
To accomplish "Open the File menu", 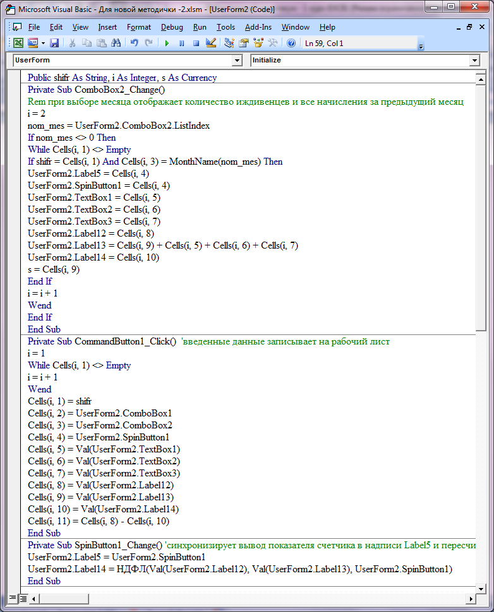I will [34, 27].
